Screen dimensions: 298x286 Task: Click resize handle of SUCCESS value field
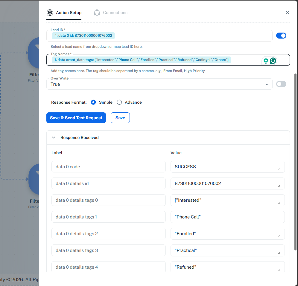pyautogui.click(x=279, y=169)
